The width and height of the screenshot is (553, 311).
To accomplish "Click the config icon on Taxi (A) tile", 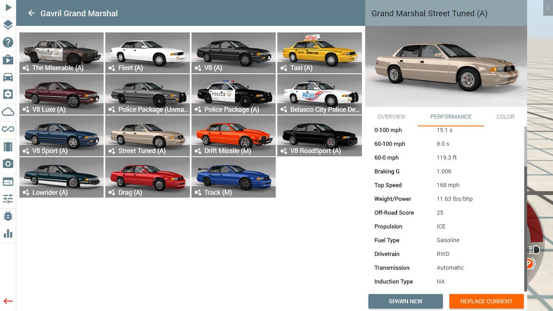I will pos(284,68).
